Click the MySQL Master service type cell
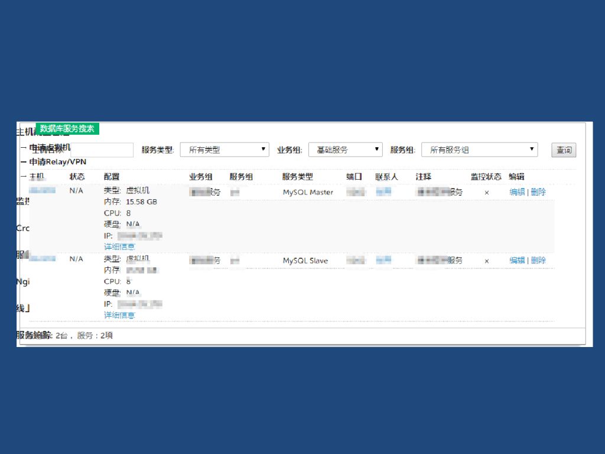This screenshot has width=605, height=454. (308, 192)
